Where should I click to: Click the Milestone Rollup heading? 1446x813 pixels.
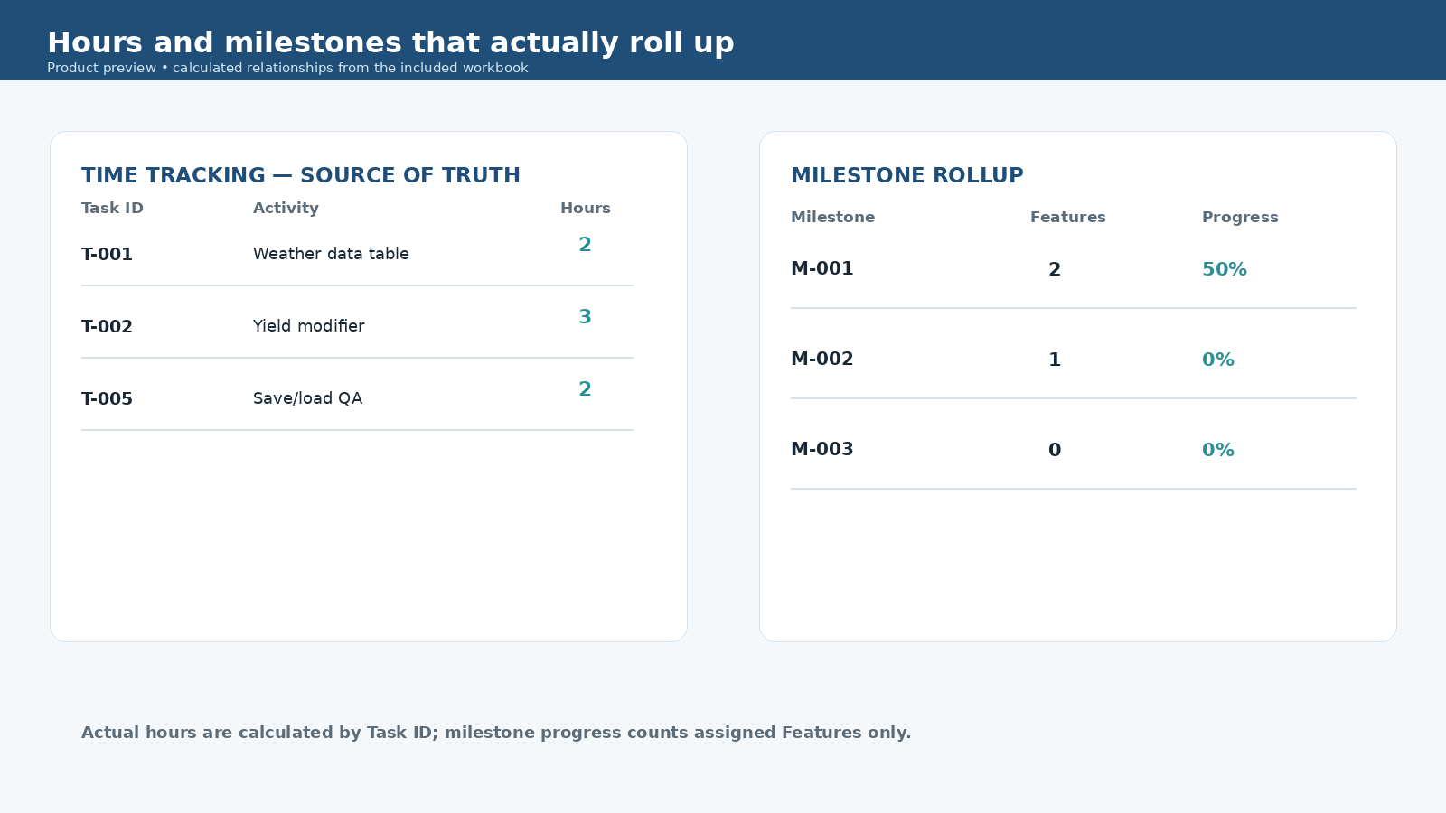click(907, 175)
